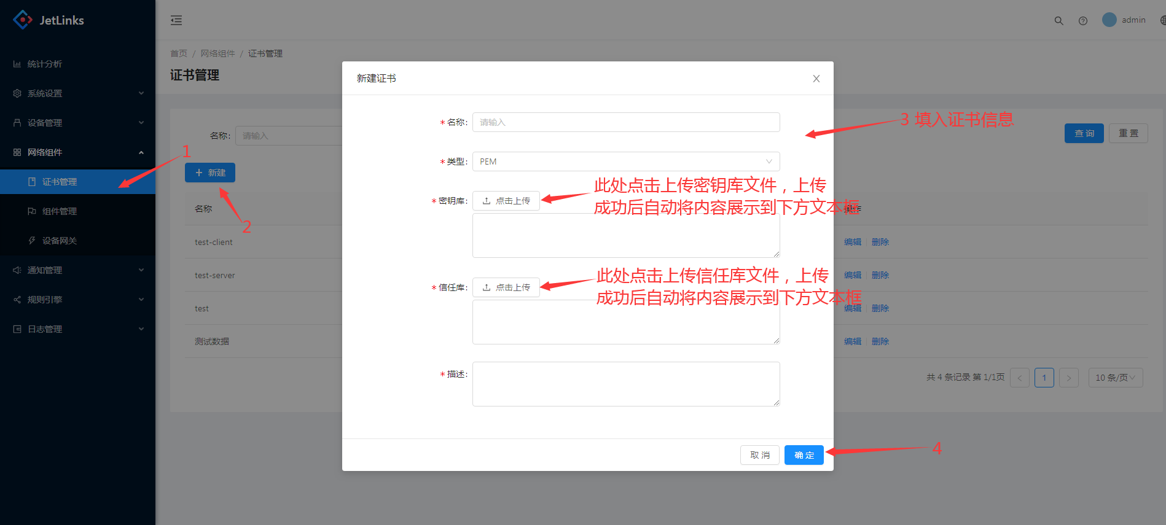Open the 类型 PEM dropdown
This screenshot has height=525, width=1166.
coord(625,161)
